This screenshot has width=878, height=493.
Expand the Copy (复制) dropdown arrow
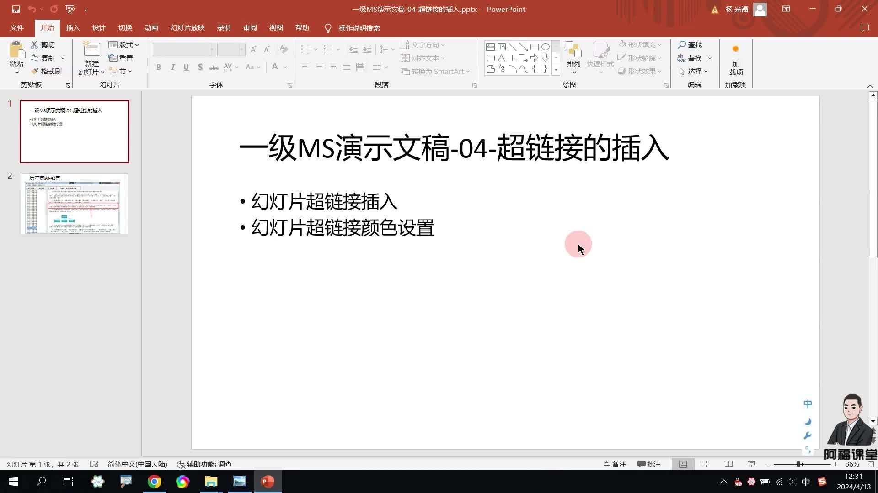point(63,58)
